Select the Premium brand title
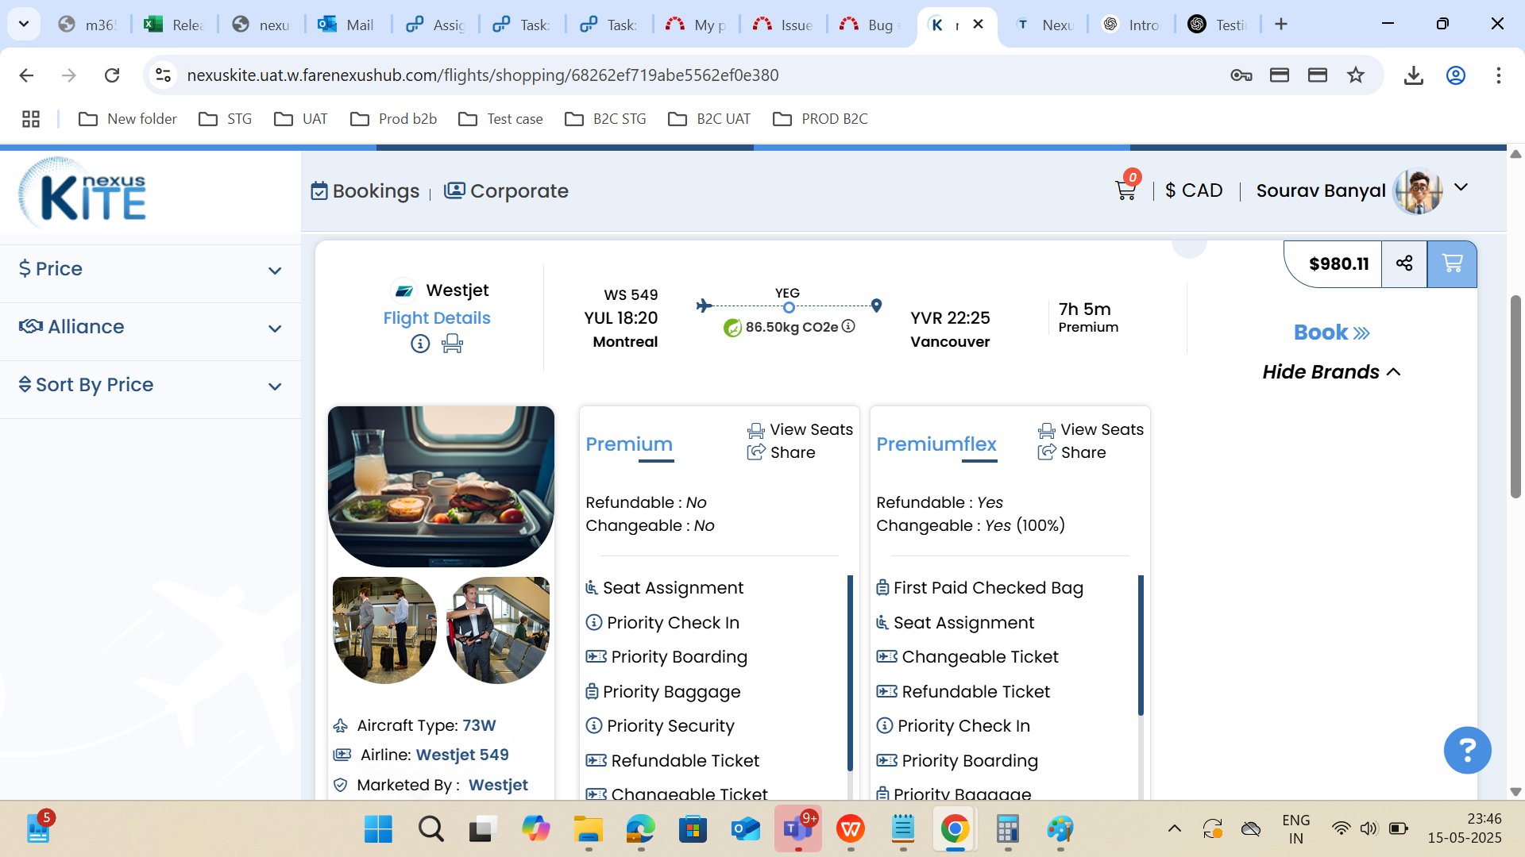This screenshot has height=857, width=1525. point(629,444)
